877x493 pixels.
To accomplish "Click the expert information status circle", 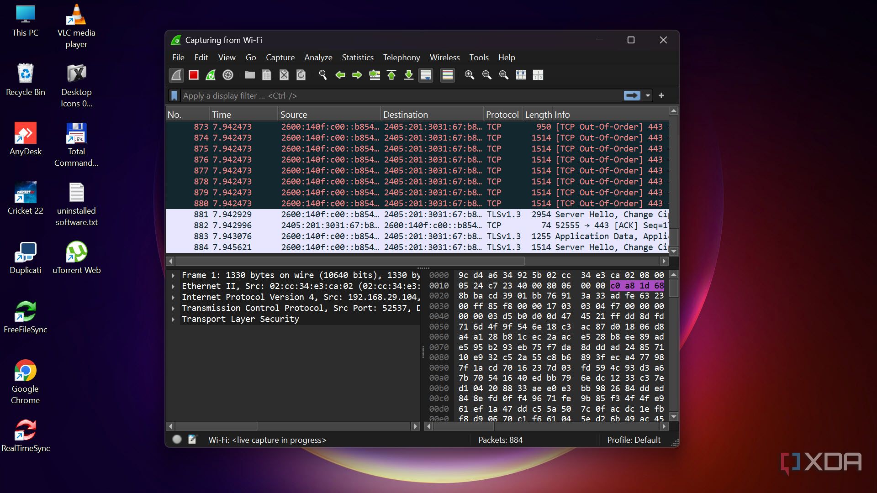I will [177, 440].
